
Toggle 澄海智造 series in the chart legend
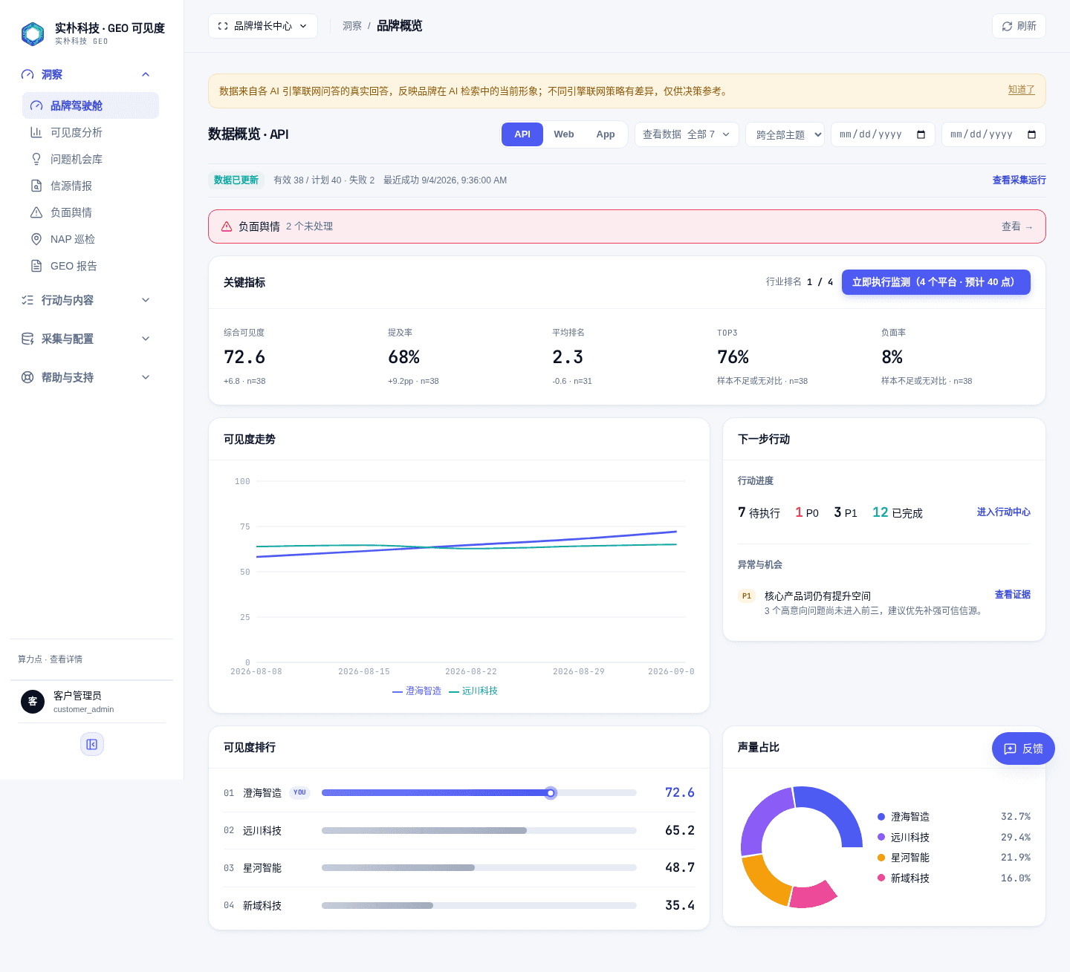[417, 691]
